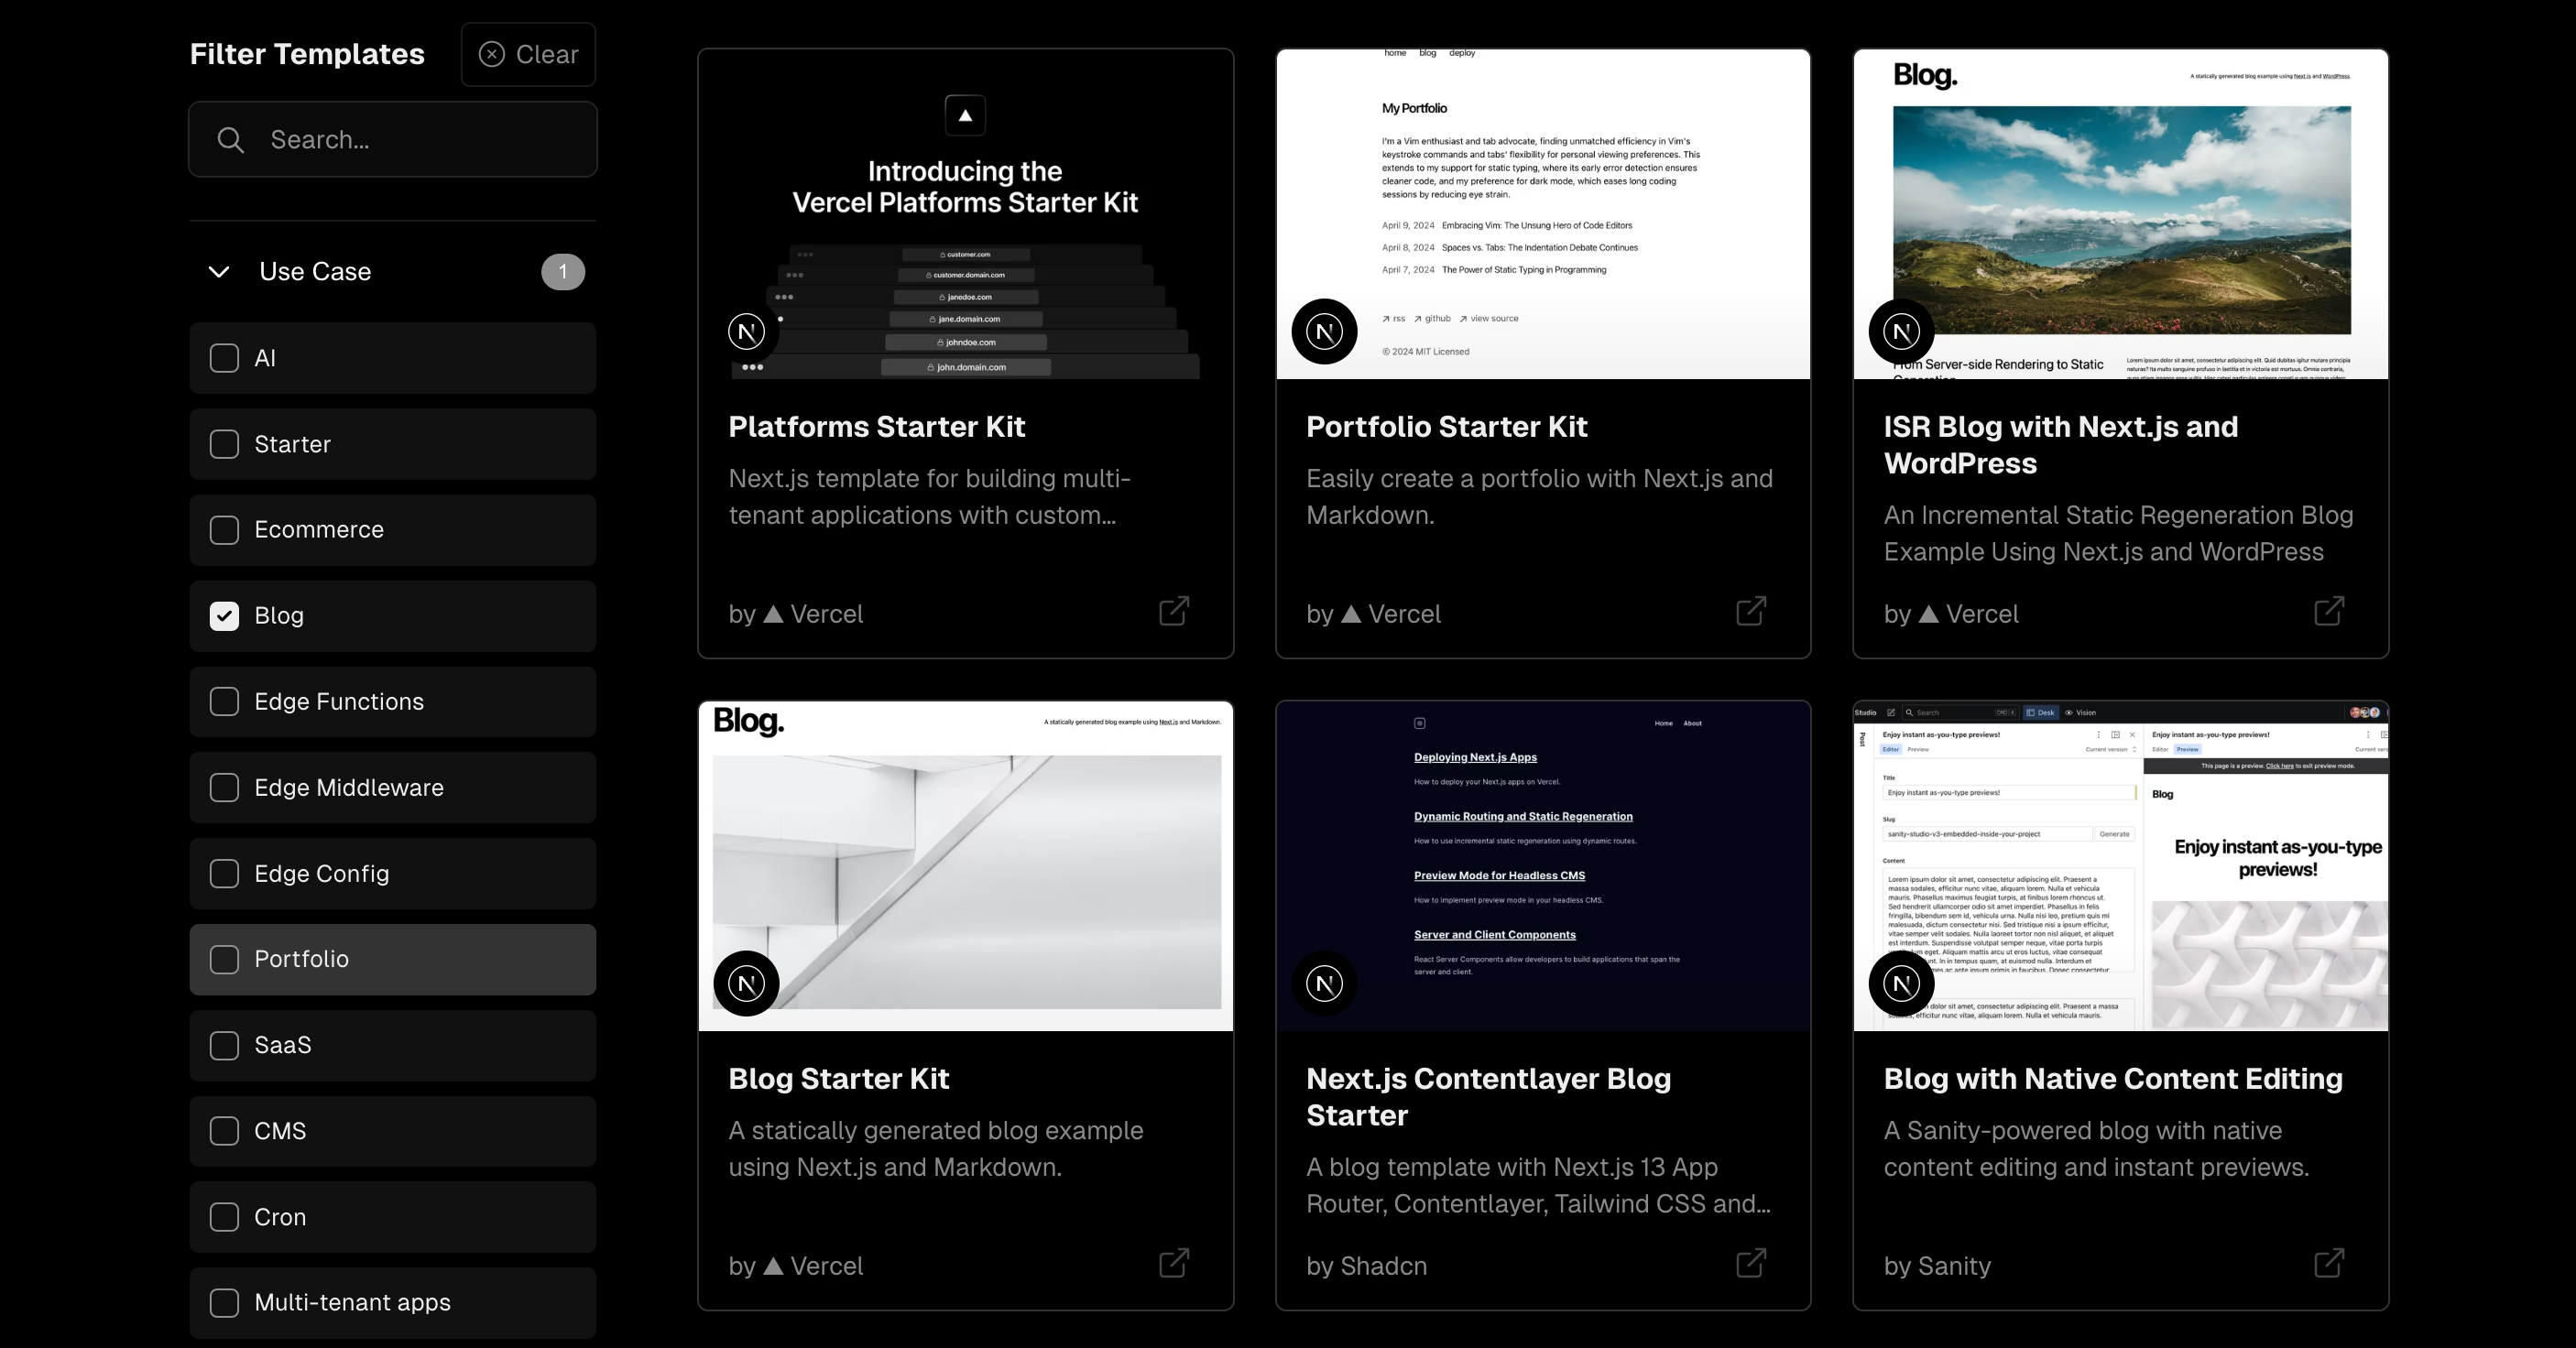Collapse the Use Case filter section chevron
This screenshot has height=1348, width=2576.
(x=219, y=272)
